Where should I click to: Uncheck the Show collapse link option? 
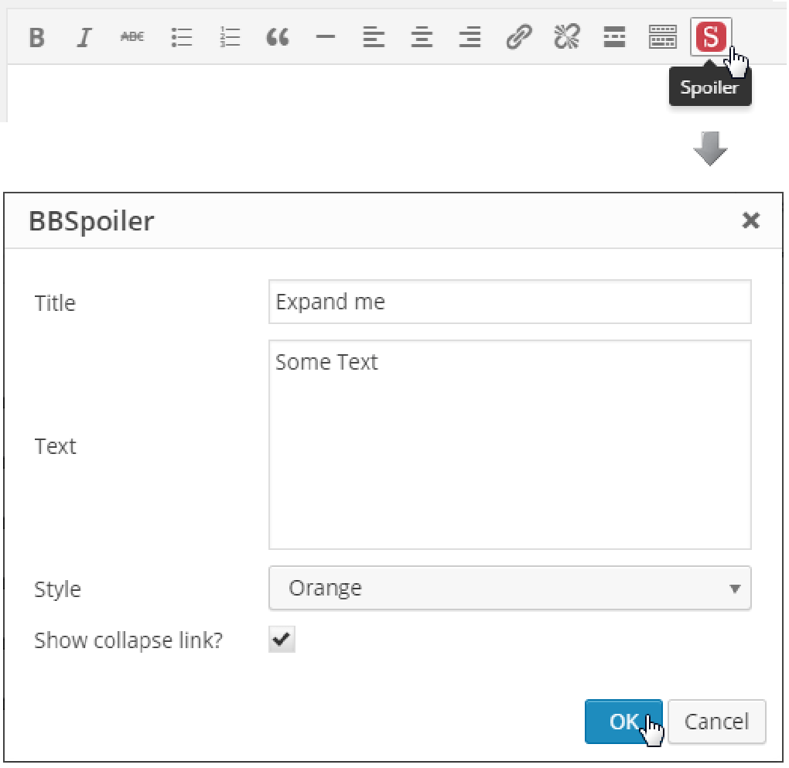click(x=281, y=639)
